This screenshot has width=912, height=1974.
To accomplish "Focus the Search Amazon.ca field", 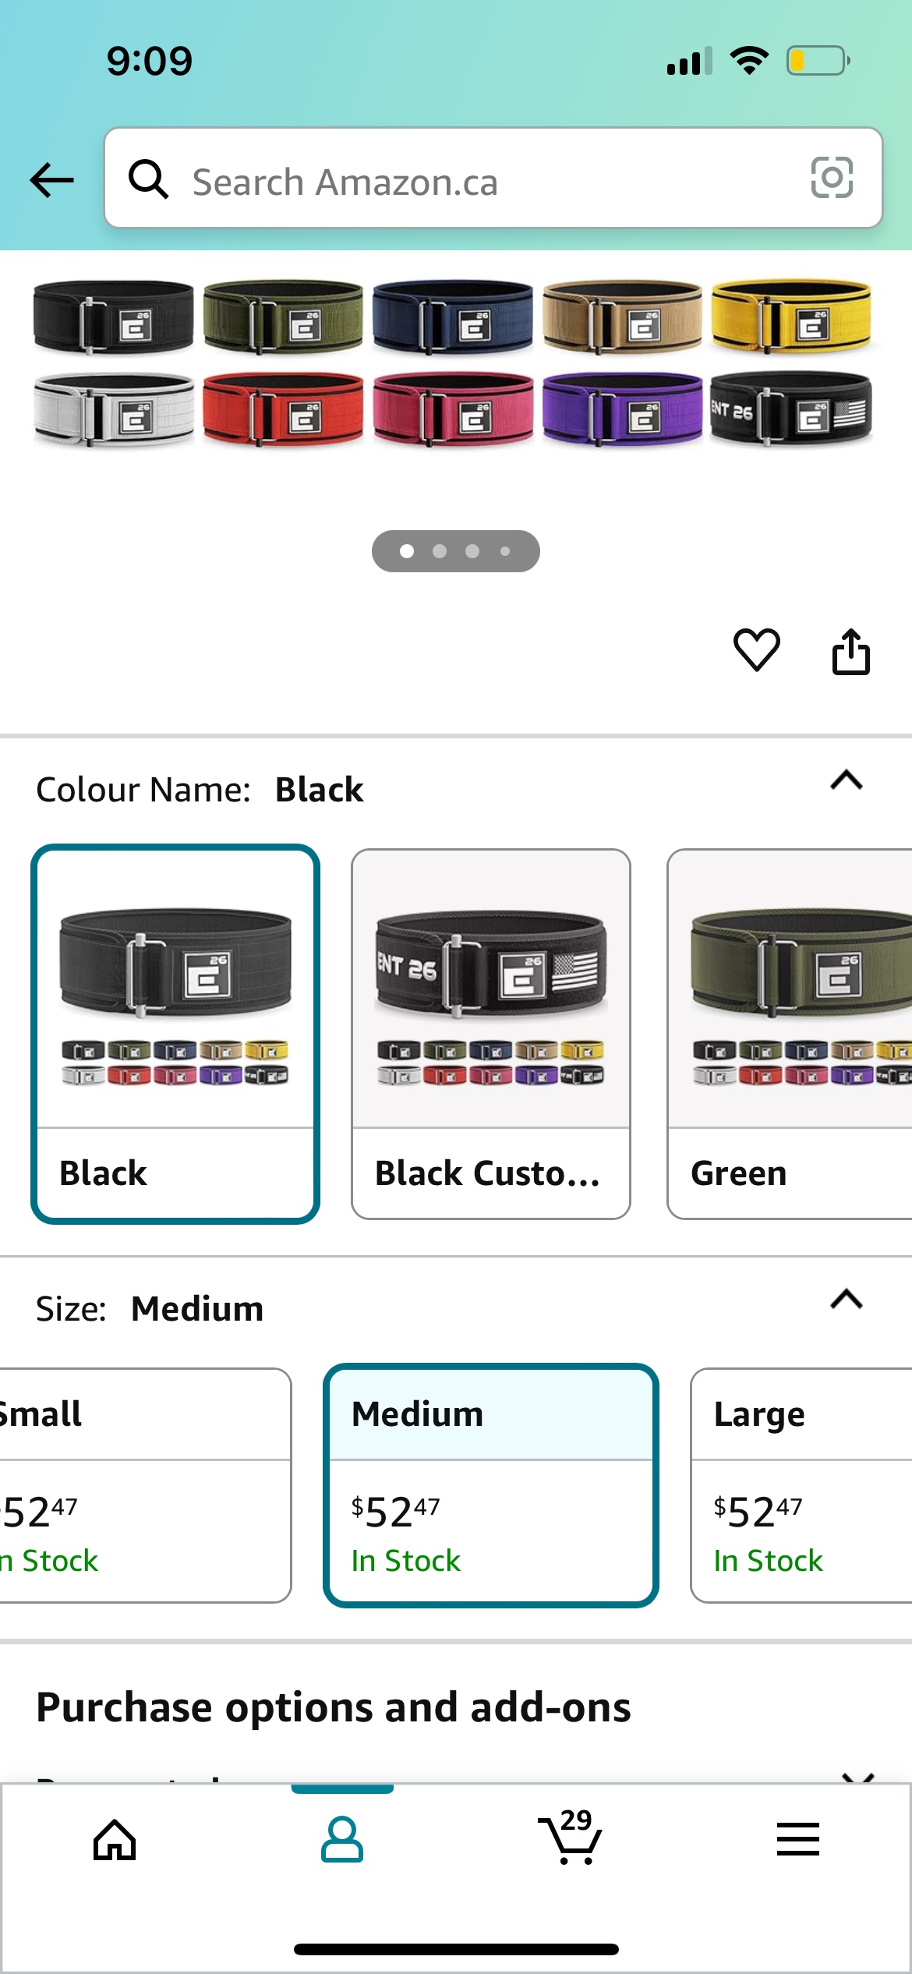I will coord(493,178).
